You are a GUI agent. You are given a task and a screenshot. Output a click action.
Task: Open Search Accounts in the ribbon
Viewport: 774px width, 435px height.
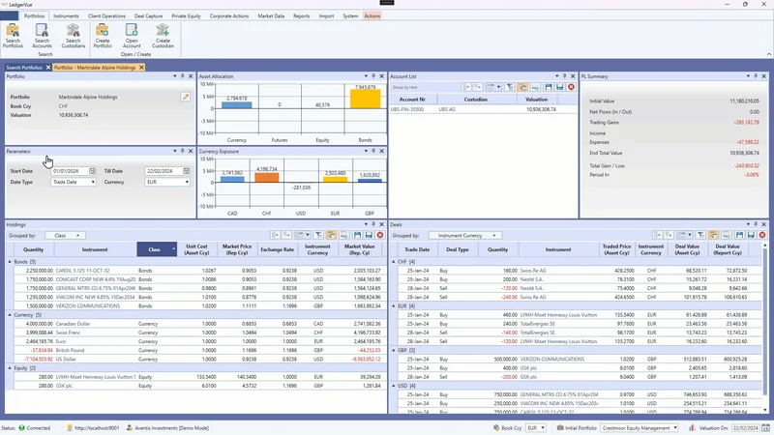(42, 36)
